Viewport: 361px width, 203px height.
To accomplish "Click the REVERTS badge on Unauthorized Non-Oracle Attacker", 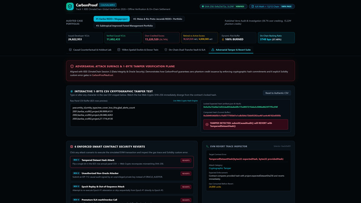I will pyautogui.click(x=186, y=174).
